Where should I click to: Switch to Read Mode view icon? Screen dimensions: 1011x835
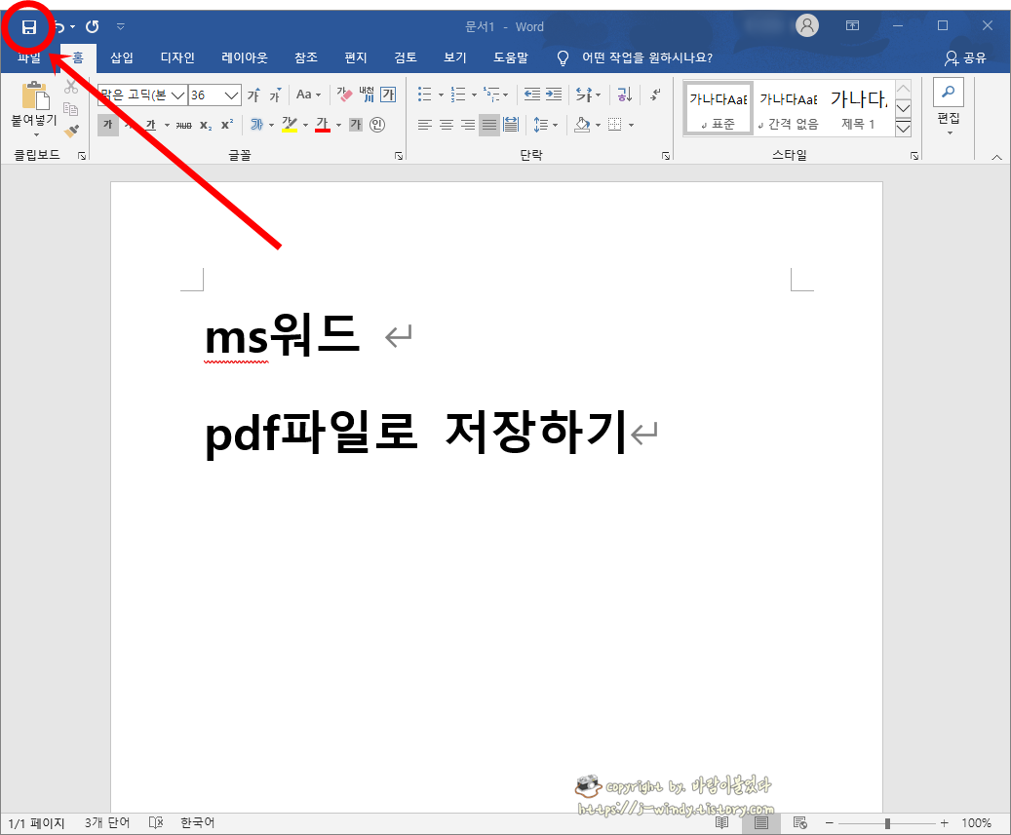pyautogui.click(x=722, y=822)
